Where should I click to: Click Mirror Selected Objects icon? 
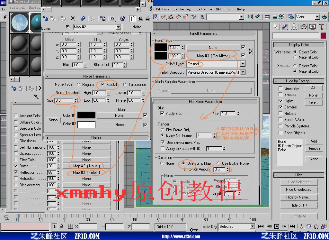pos(250,17)
